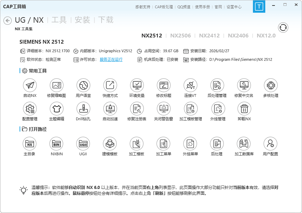Switch to the NX2512 version tab
302x213 pixels.
152,36
